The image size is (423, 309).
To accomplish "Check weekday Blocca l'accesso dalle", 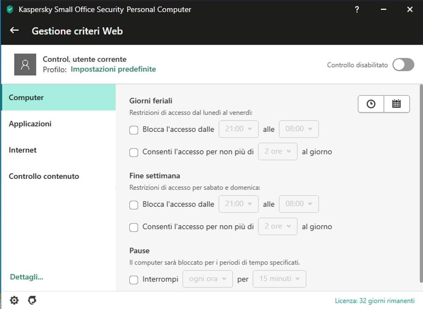I will 134,130.
